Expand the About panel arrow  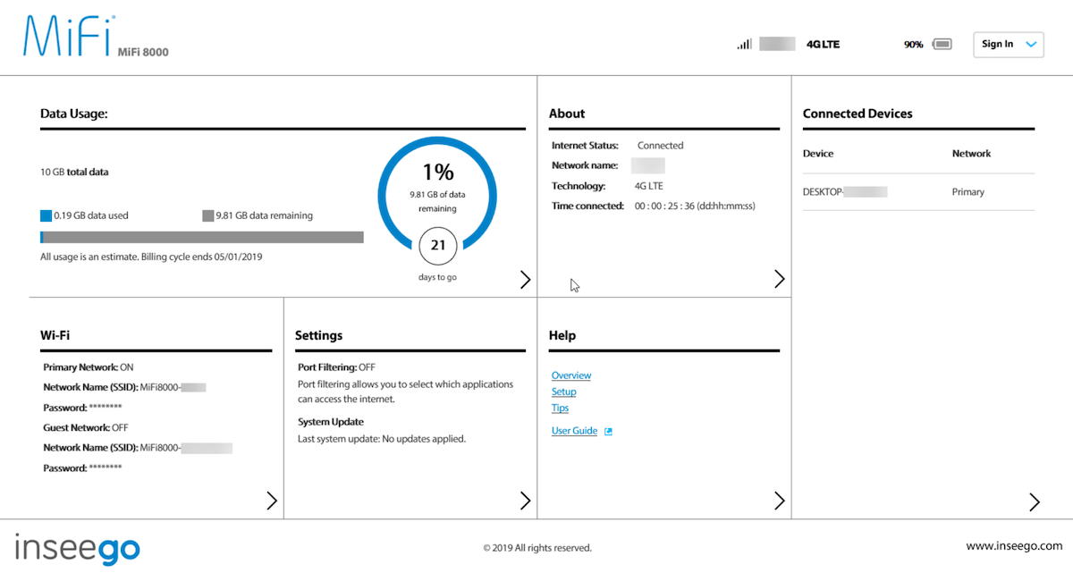779,280
